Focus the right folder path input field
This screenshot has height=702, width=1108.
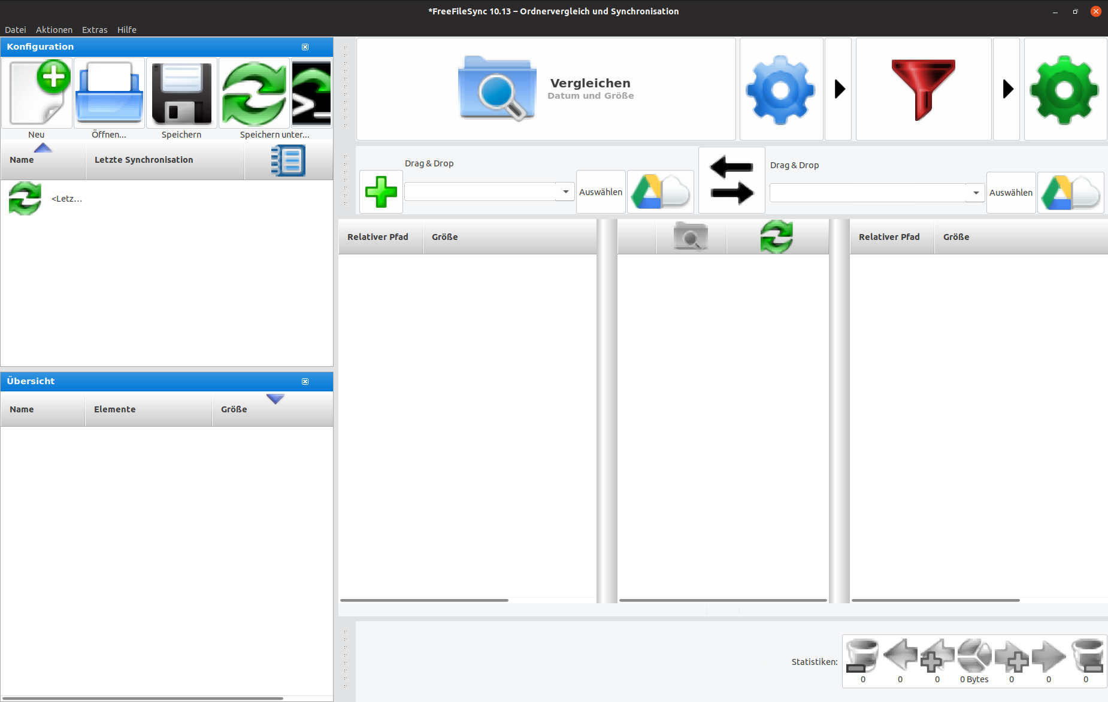[868, 193]
